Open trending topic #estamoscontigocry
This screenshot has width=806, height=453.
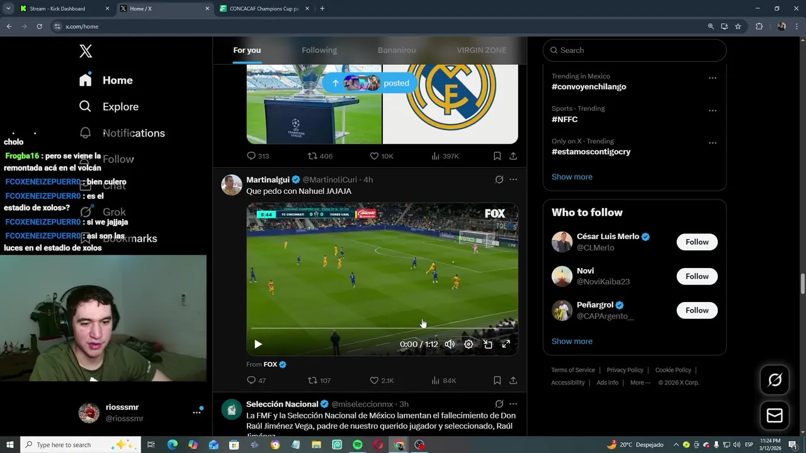pyautogui.click(x=591, y=152)
